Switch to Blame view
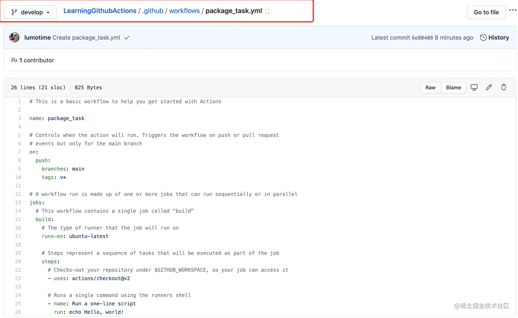 coord(453,87)
